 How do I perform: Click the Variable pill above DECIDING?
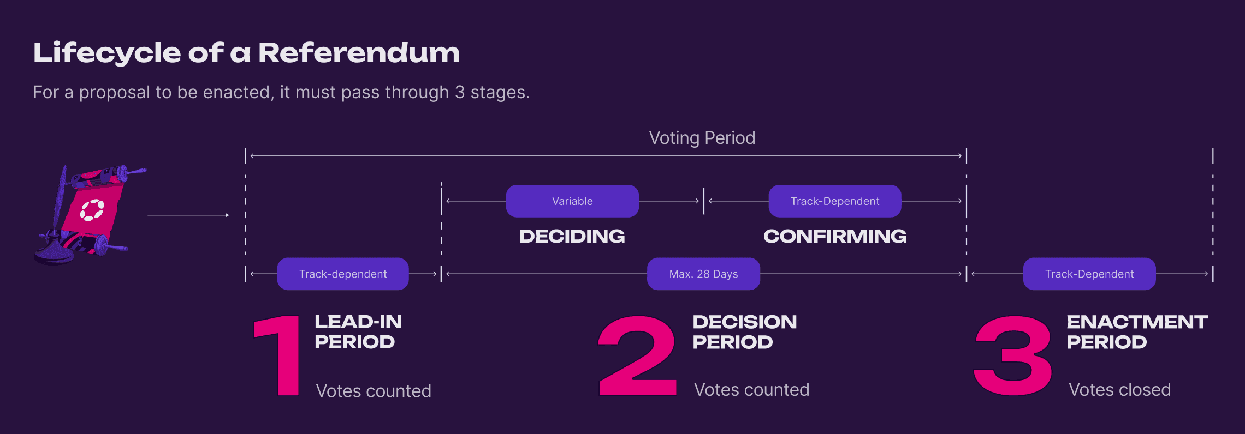572,201
